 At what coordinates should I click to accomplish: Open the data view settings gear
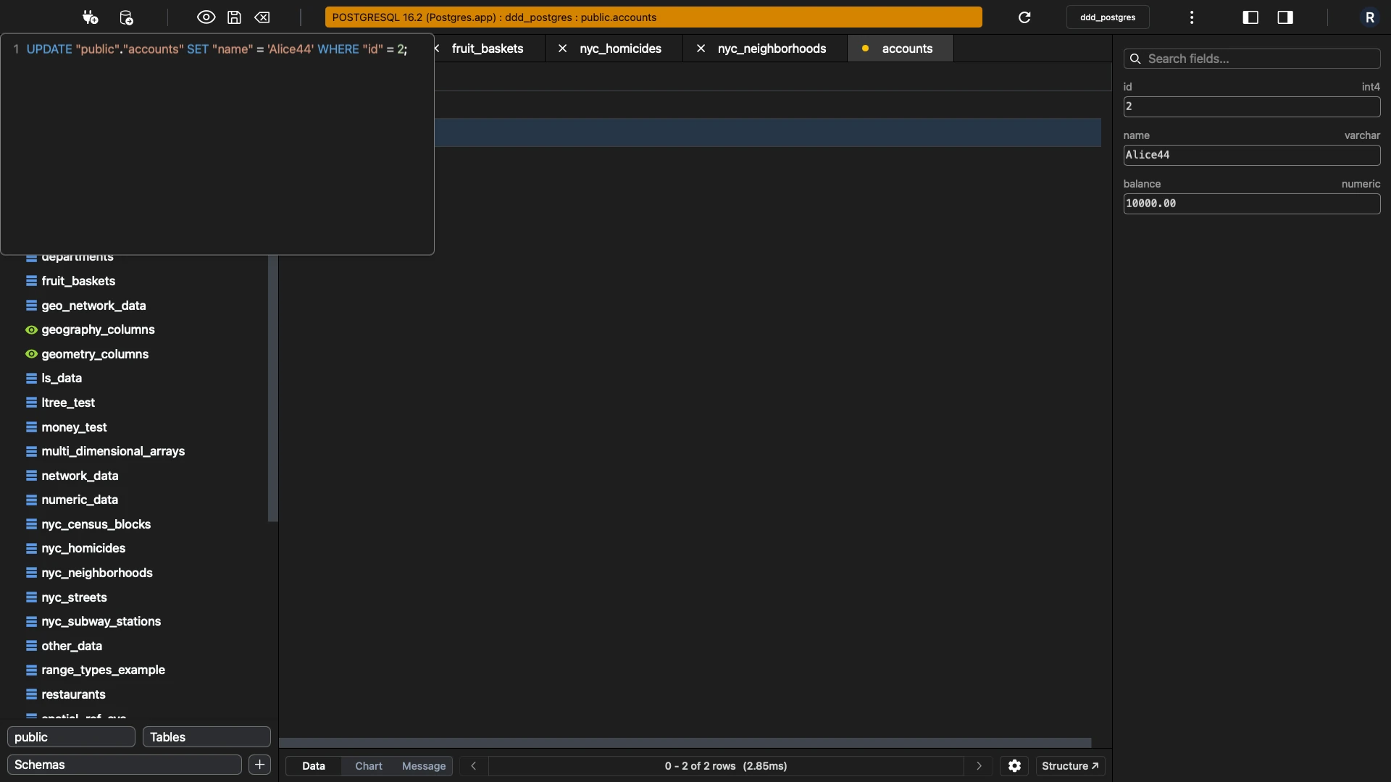1014,766
